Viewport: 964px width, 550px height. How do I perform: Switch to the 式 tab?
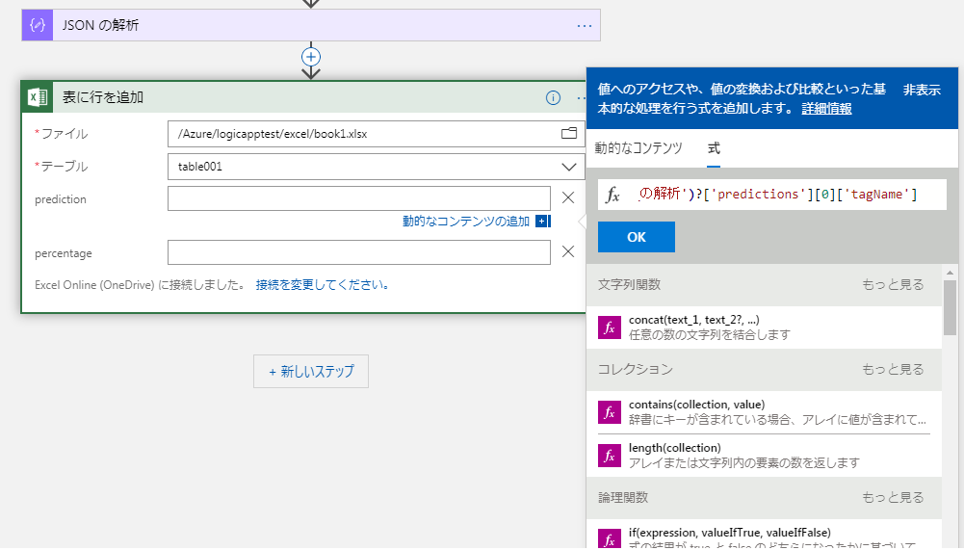714,148
